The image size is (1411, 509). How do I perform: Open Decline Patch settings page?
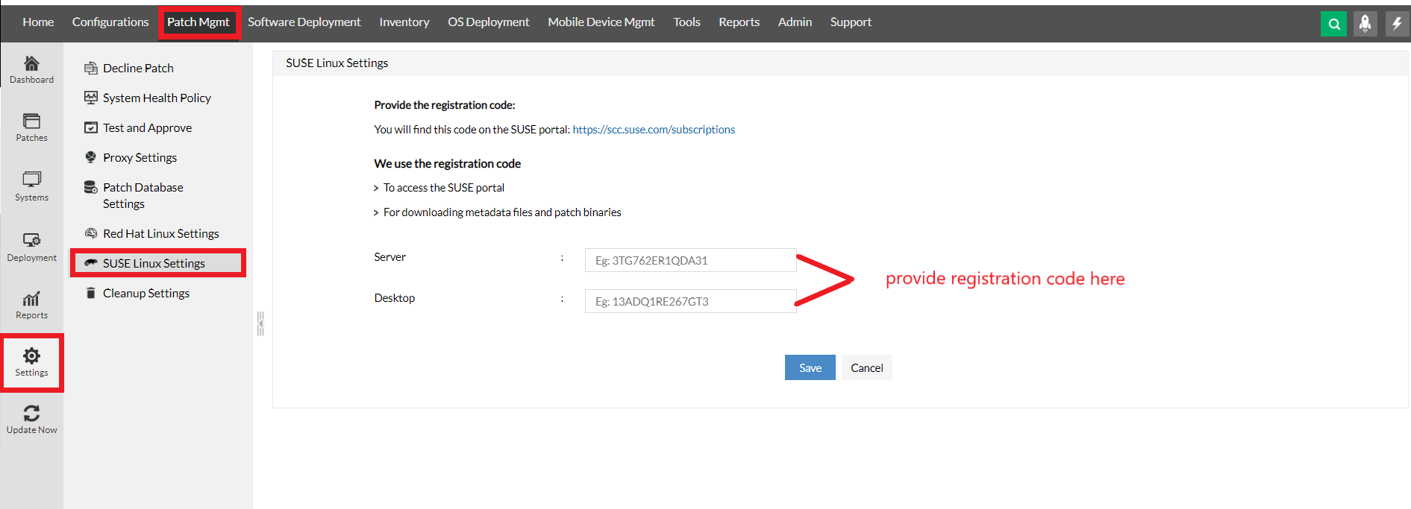138,68
